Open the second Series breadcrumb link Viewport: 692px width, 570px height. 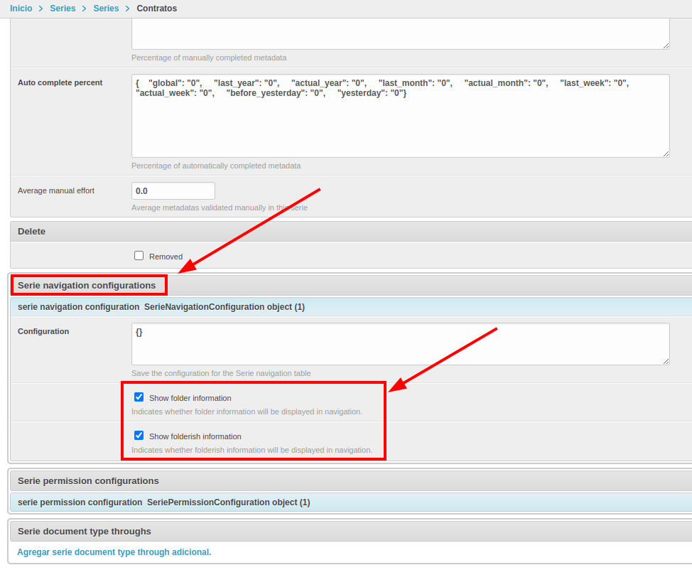[x=106, y=9]
